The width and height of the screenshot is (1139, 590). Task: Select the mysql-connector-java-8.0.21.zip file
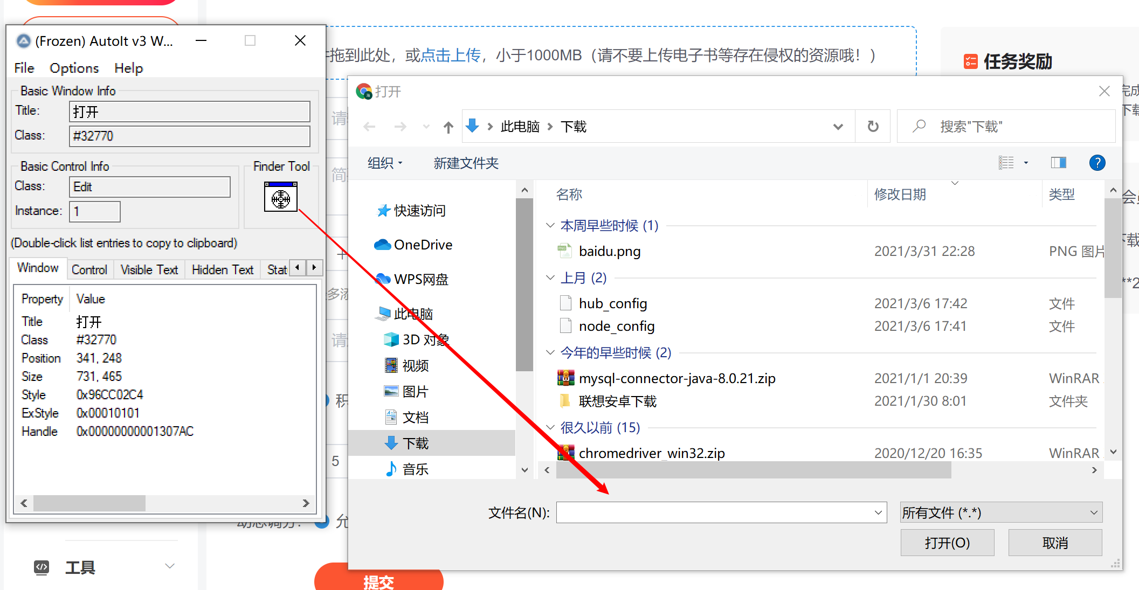[677, 378]
